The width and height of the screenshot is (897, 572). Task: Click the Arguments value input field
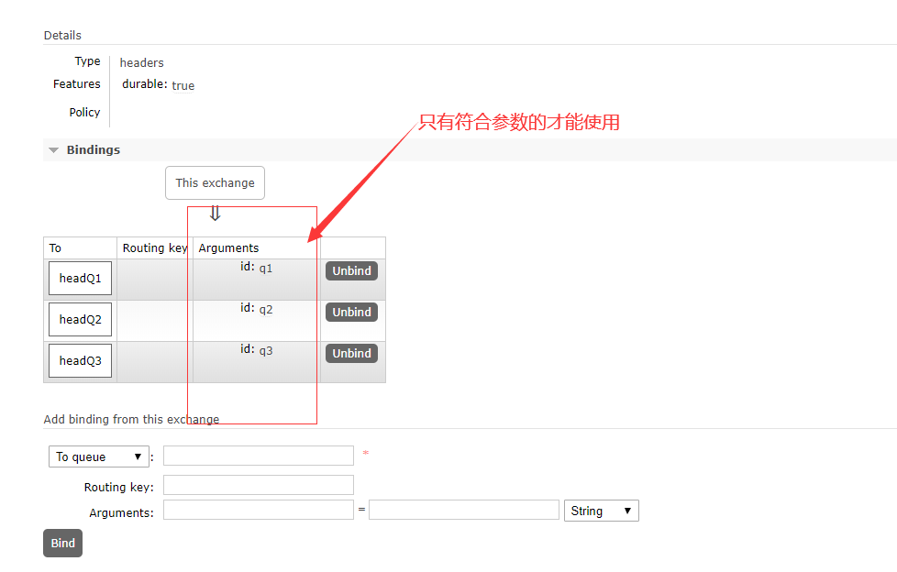pos(463,510)
